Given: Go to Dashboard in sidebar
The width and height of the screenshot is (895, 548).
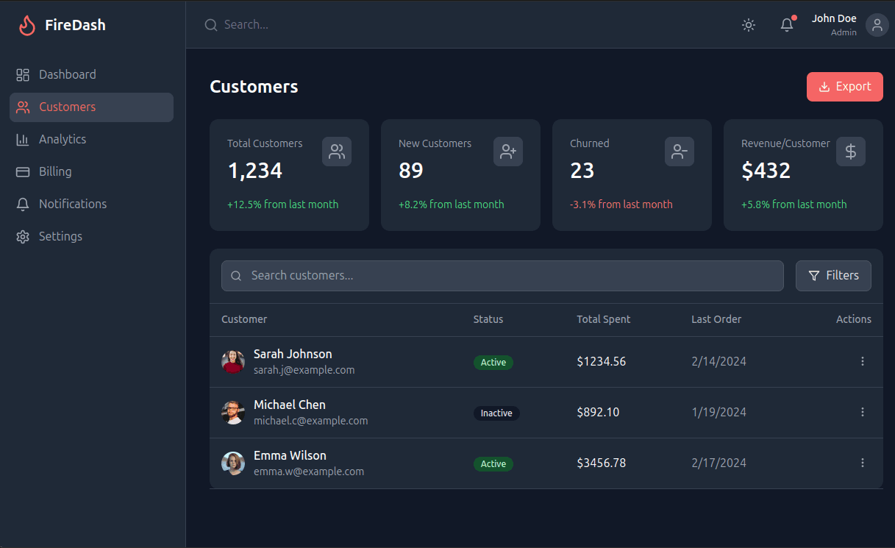Looking at the screenshot, I should [67, 74].
